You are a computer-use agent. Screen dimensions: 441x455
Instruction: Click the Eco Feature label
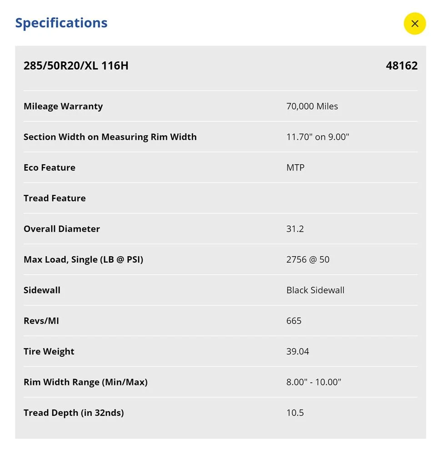click(x=50, y=167)
